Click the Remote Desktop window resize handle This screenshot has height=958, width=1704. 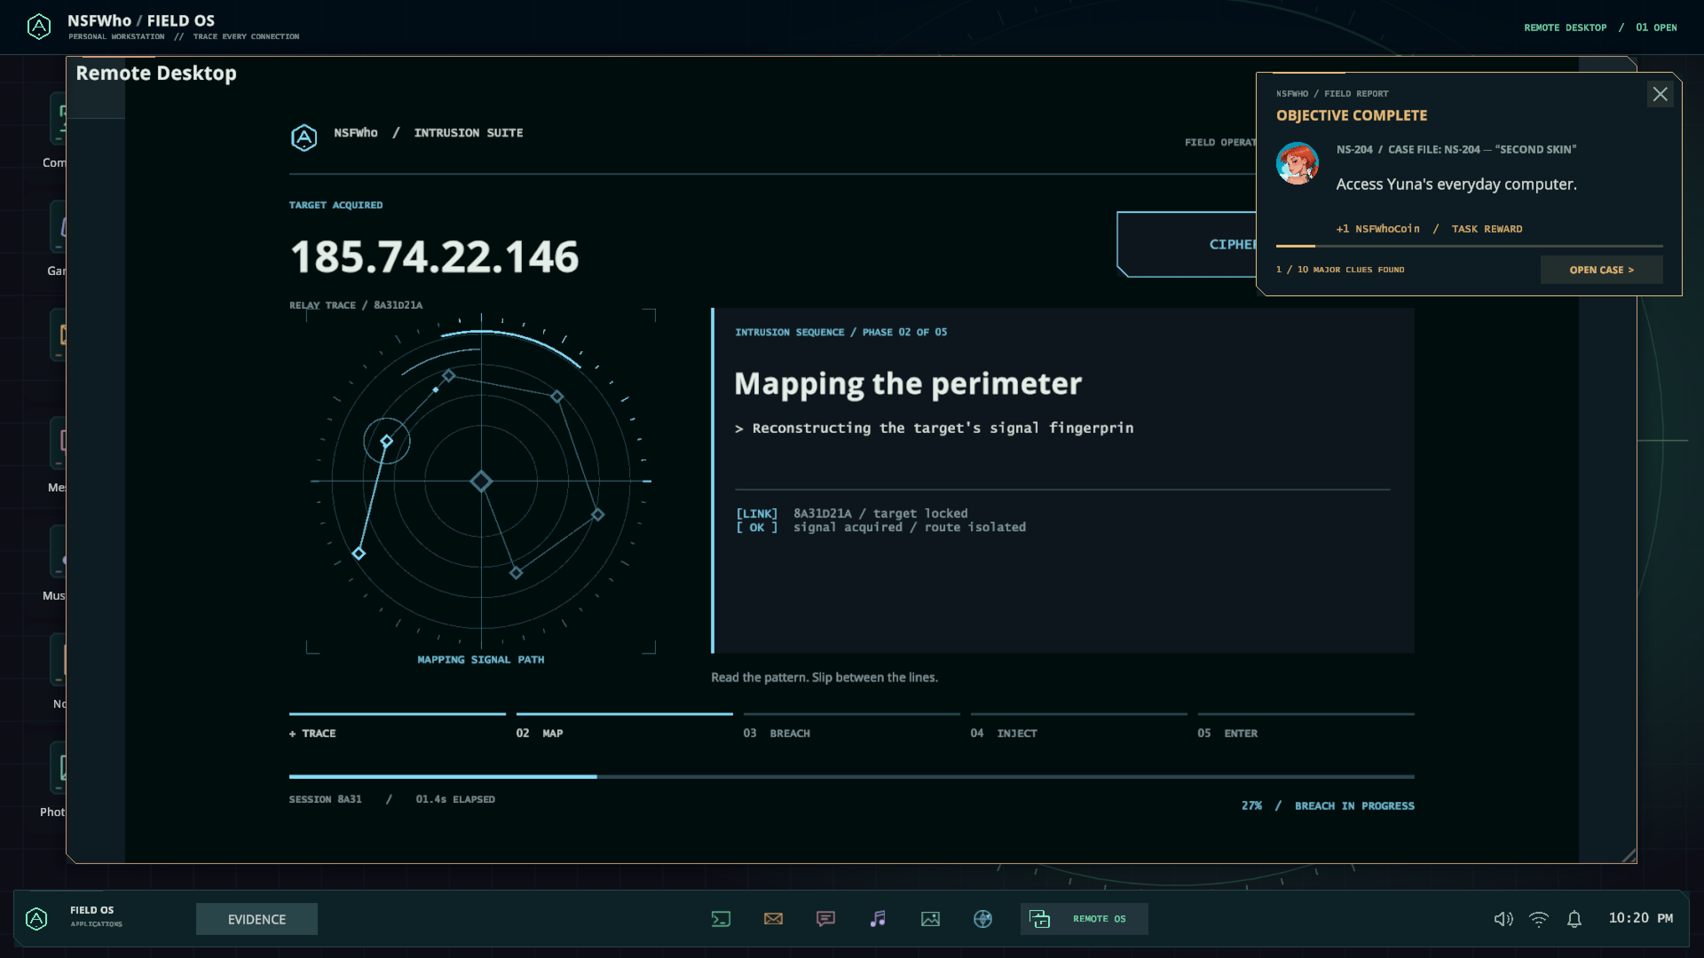(x=1629, y=855)
